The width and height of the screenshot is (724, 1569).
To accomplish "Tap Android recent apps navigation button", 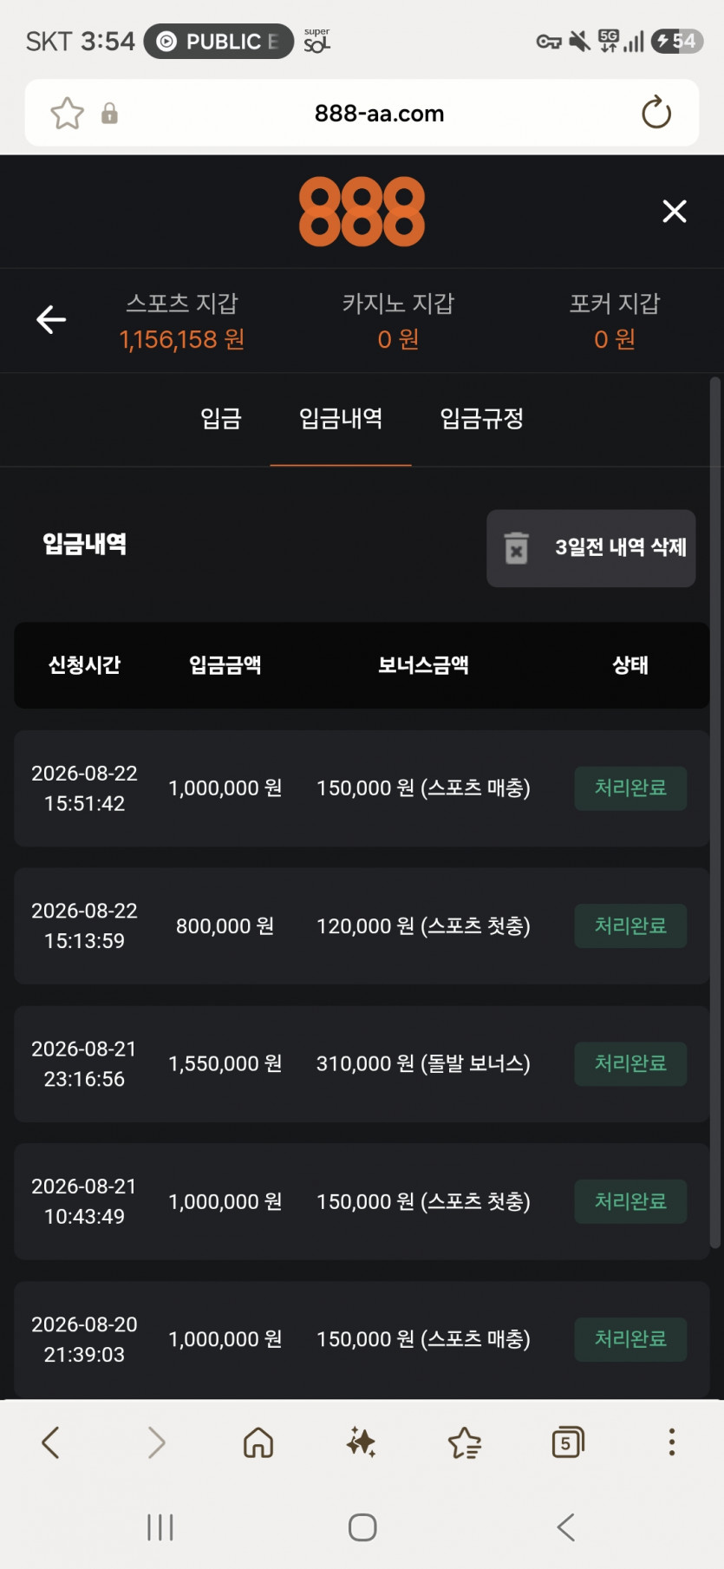I will point(160,1527).
